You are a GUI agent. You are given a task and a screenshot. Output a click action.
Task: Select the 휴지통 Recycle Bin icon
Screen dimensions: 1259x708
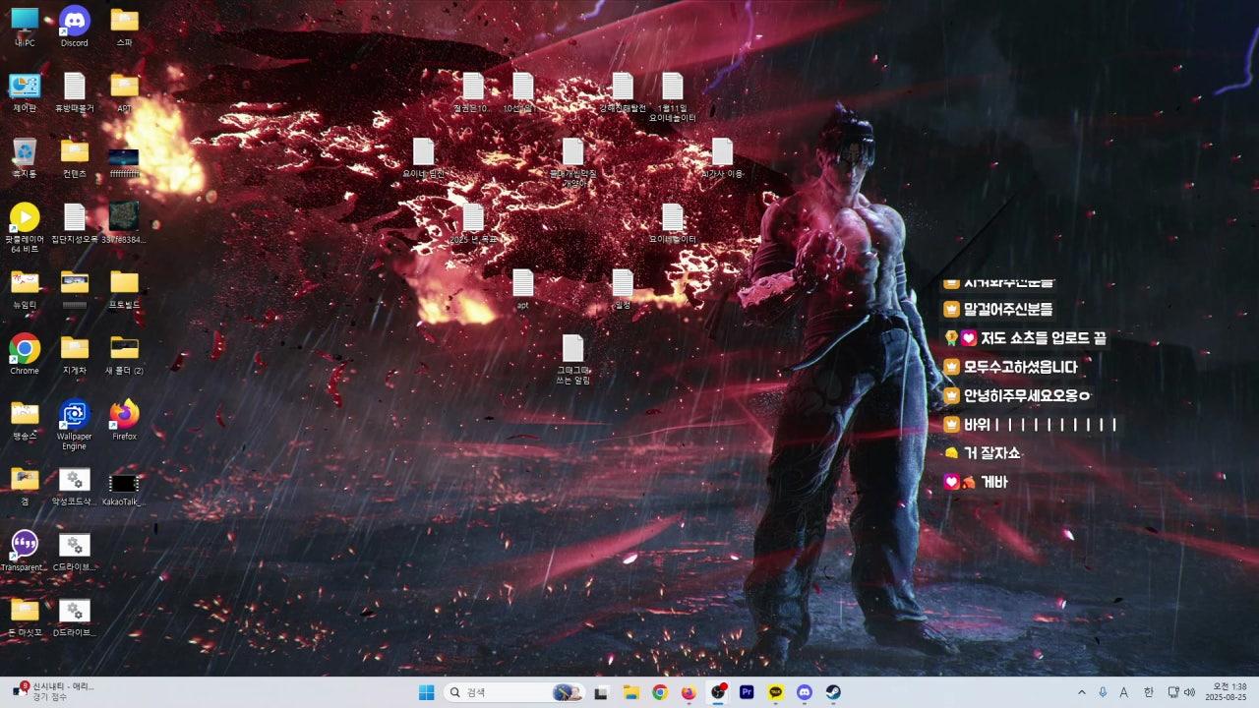[25, 157]
